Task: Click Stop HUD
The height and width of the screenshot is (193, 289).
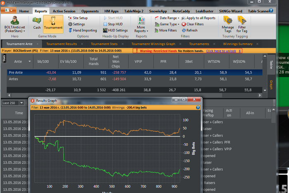Action: pos(113,24)
